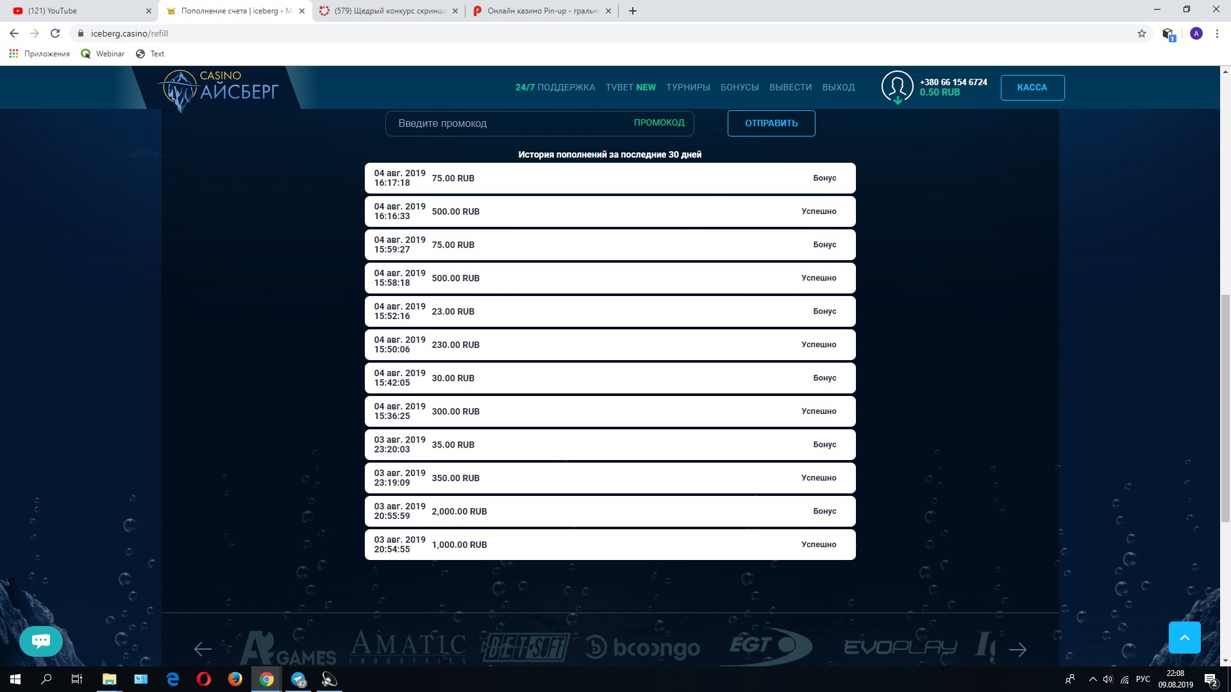This screenshot has height=692, width=1231.
Task: Click the Касса button
Action: click(x=1032, y=87)
